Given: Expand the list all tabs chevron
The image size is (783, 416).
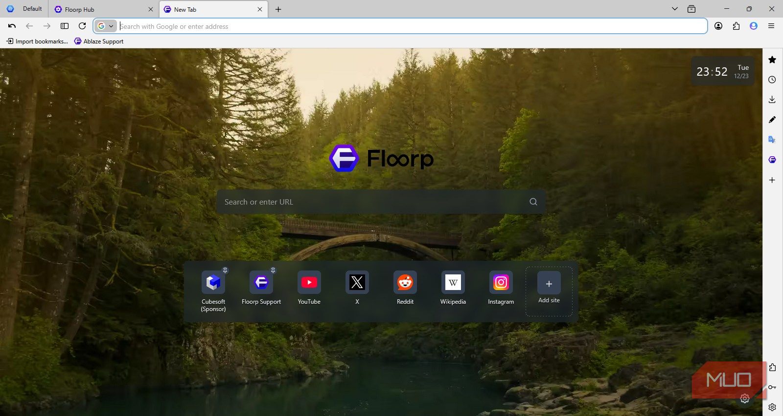Looking at the screenshot, I should (675, 9).
